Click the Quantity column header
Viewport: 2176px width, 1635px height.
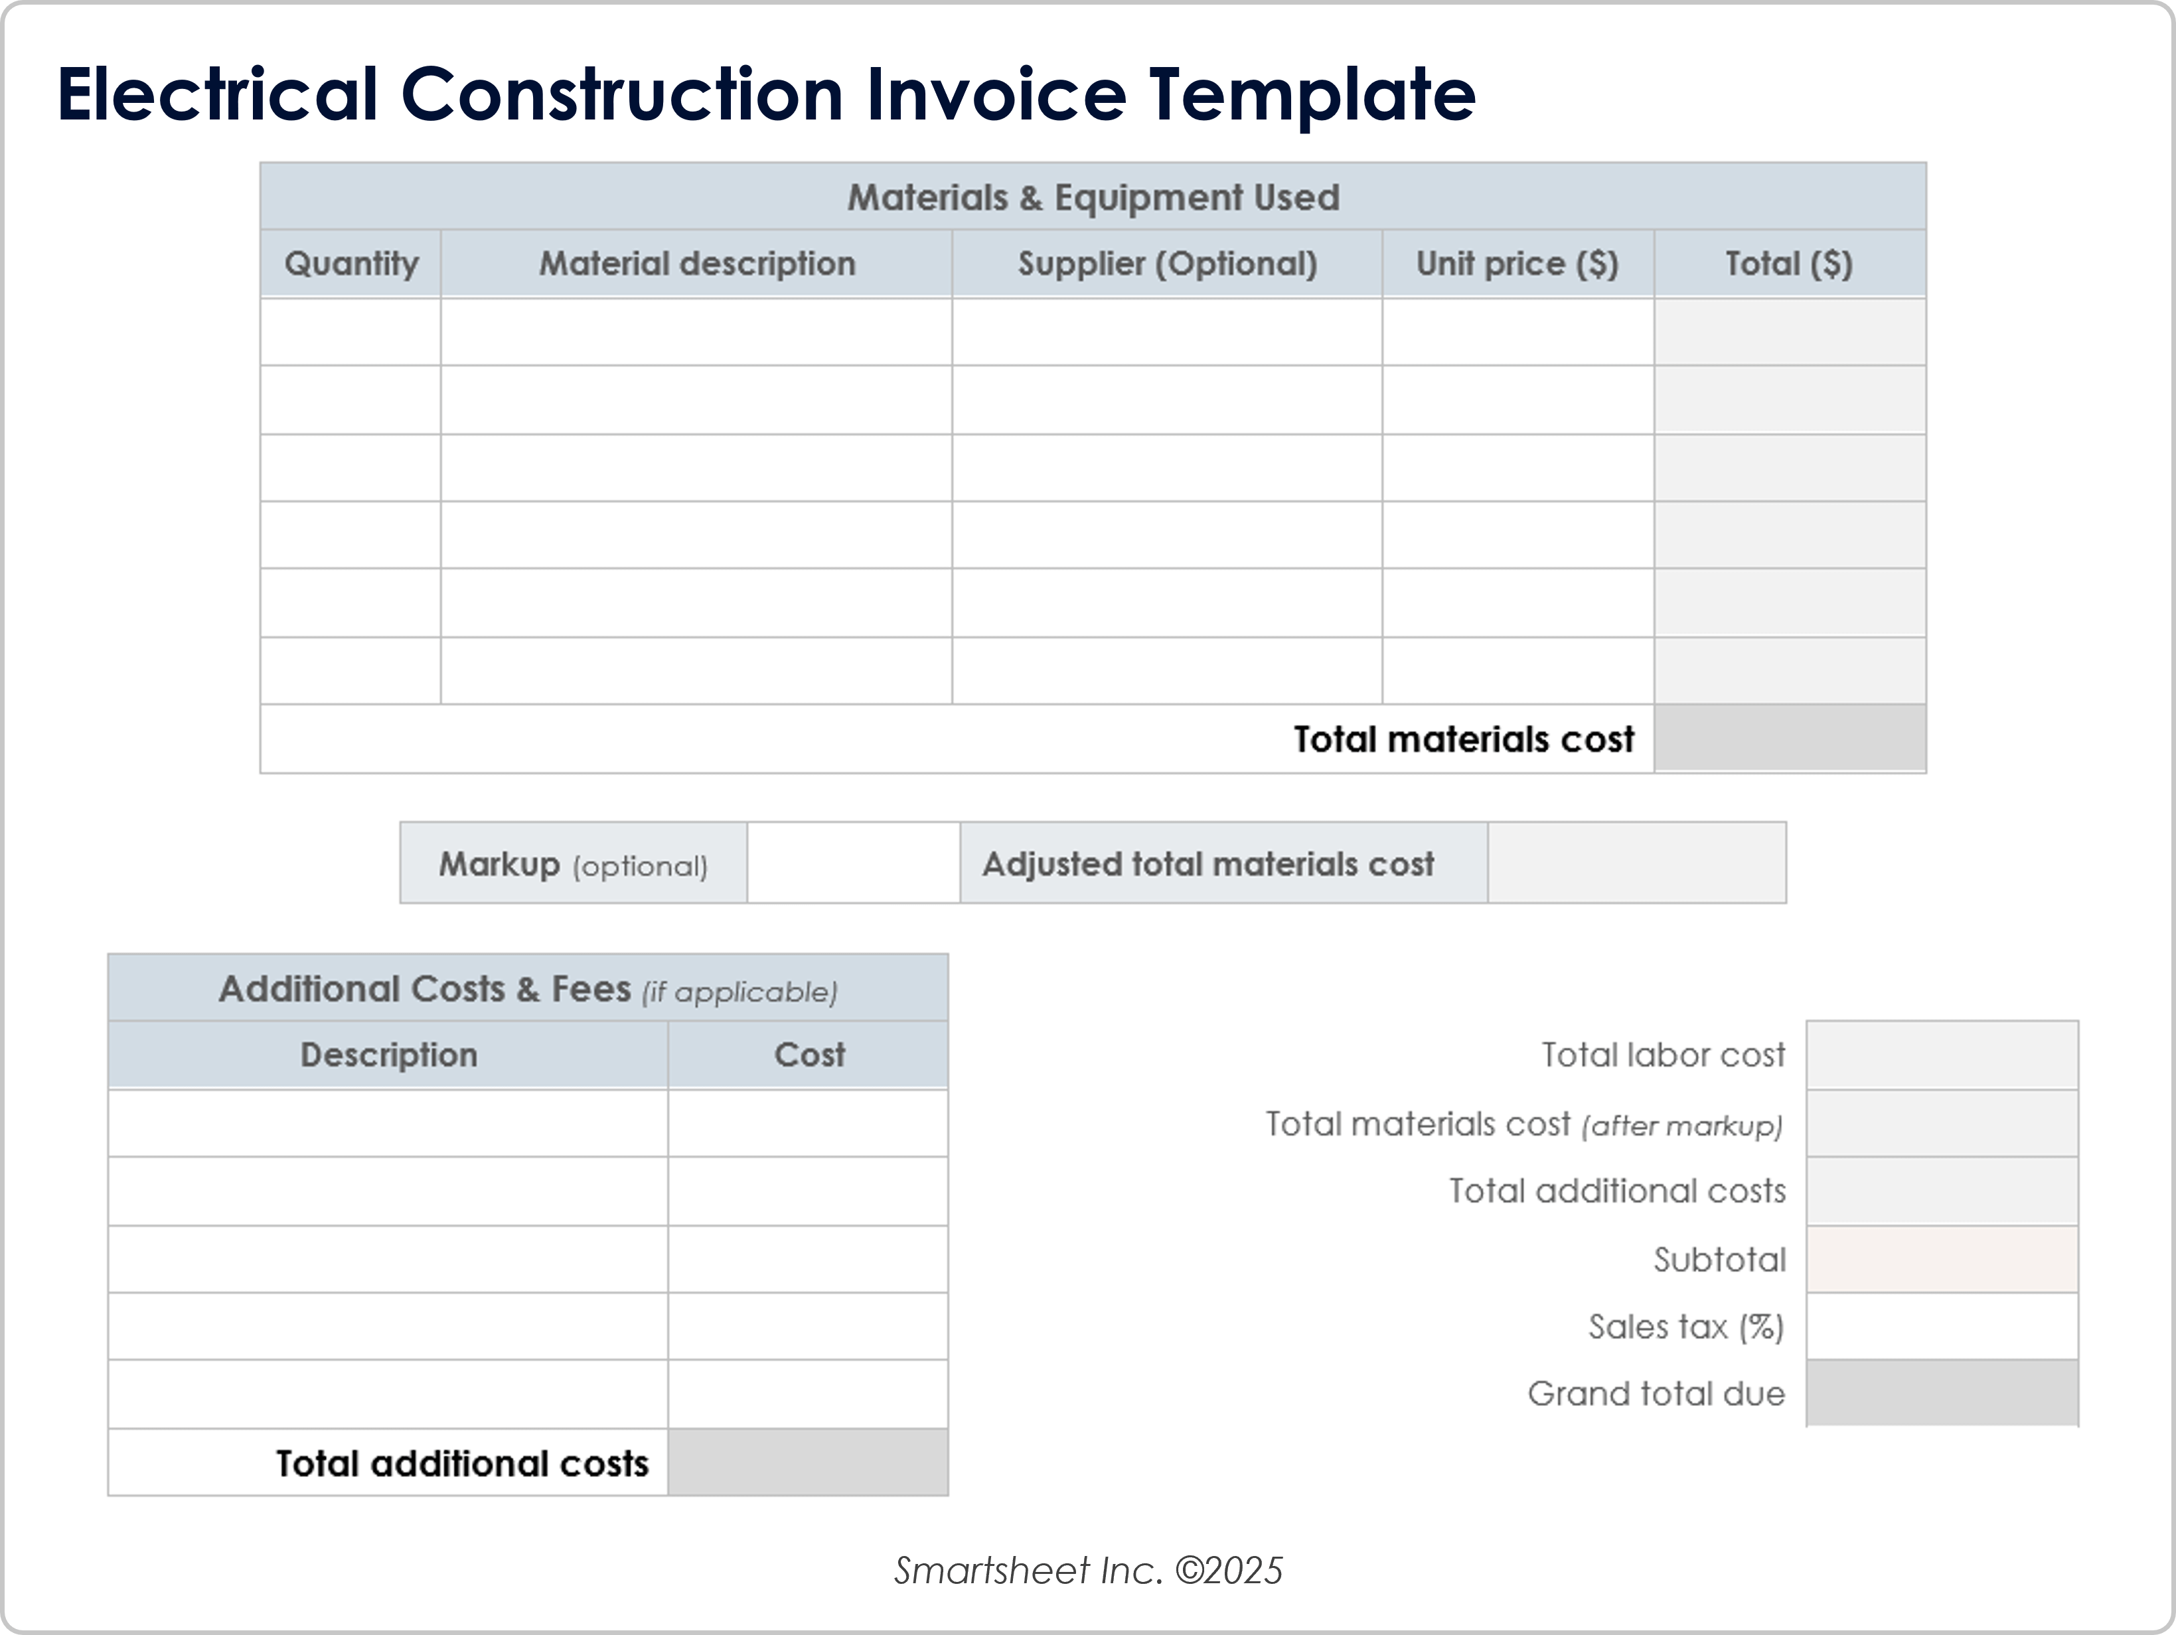pos(351,264)
